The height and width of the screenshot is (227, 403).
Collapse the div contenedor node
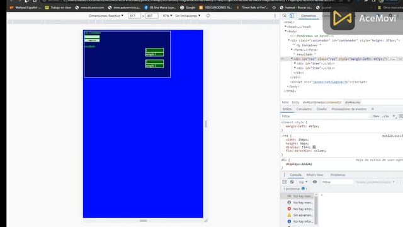pos(288,40)
